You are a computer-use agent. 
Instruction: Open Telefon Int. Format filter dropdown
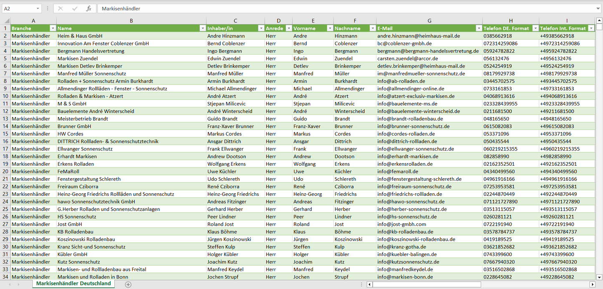coord(591,28)
